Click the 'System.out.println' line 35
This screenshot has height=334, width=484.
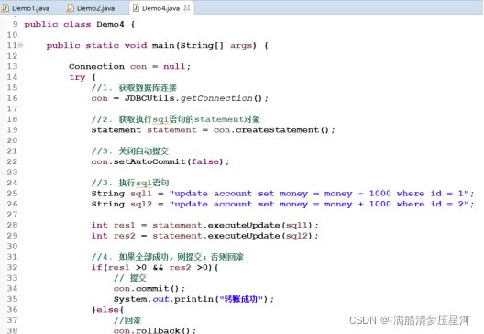(193, 299)
